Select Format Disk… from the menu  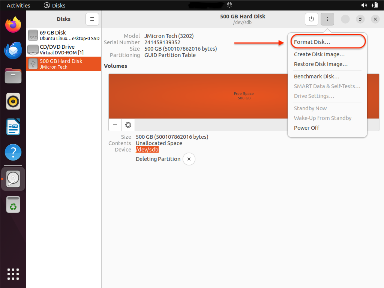point(312,42)
